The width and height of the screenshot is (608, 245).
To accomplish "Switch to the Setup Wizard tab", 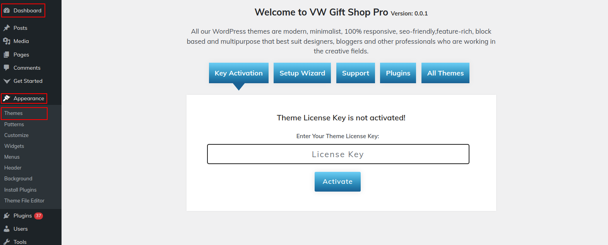I will (302, 73).
